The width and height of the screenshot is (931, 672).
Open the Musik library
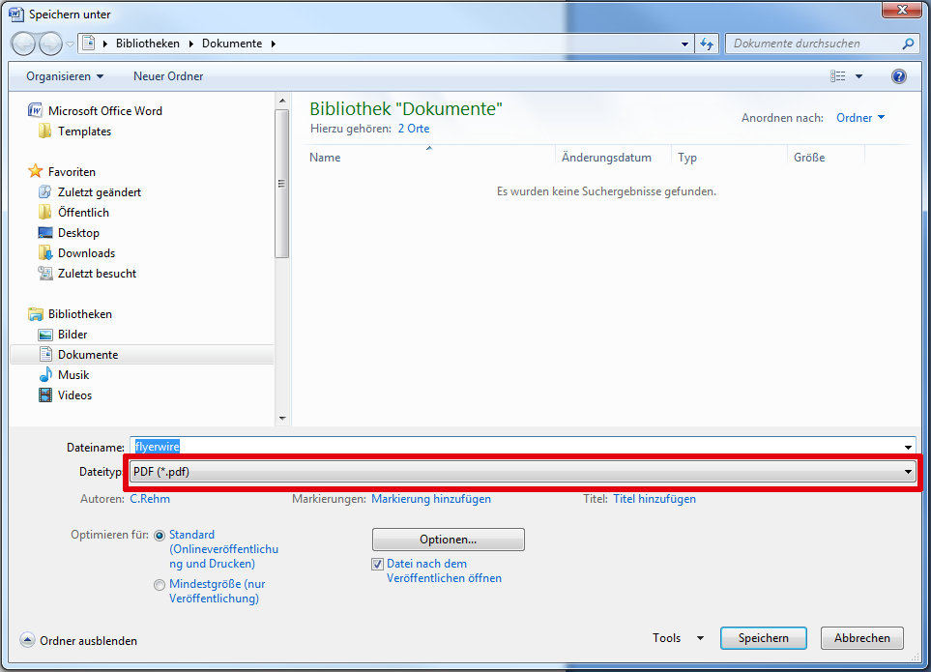tap(73, 374)
